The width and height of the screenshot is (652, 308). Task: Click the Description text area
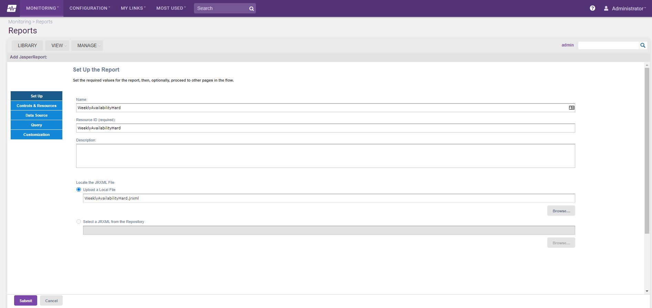pos(325,156)
